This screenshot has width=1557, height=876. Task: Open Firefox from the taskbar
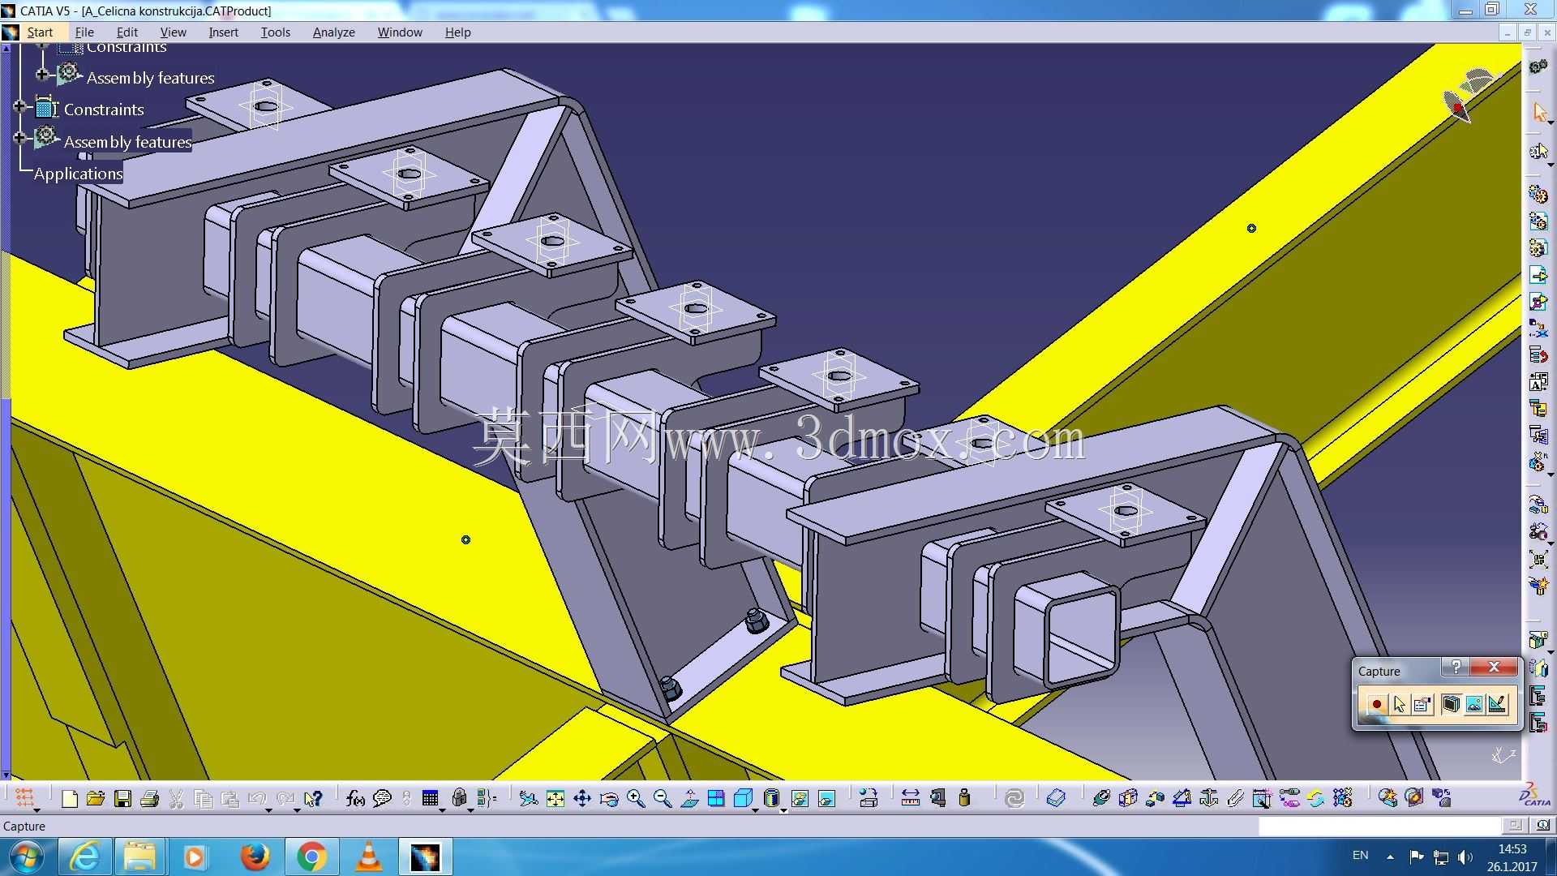tap(254, 857)
